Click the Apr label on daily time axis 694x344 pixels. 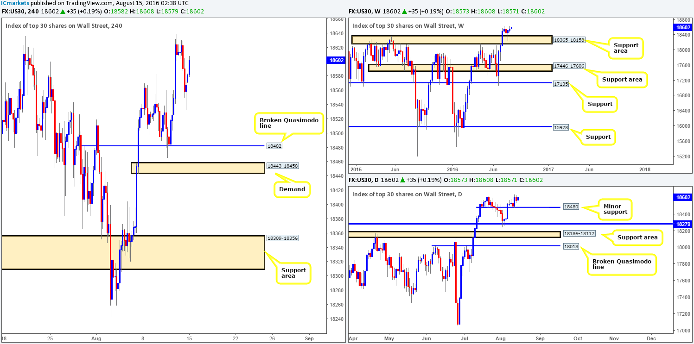353,338
